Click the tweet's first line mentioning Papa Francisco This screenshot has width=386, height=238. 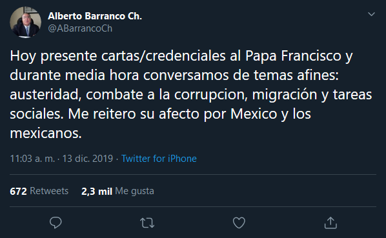point(181,56)
